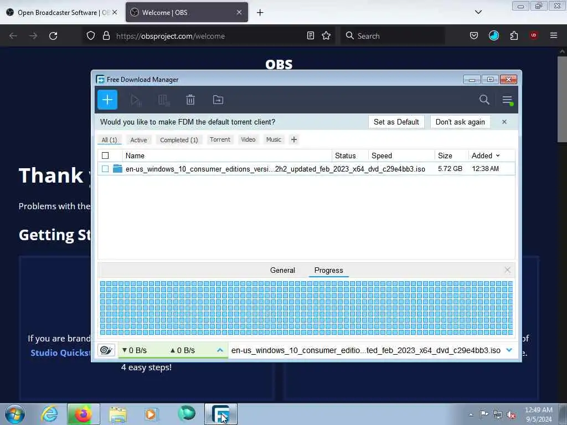567x425 pixels.
Task: Select the windows 10 iso file name row
Action: tap(275, 169)
